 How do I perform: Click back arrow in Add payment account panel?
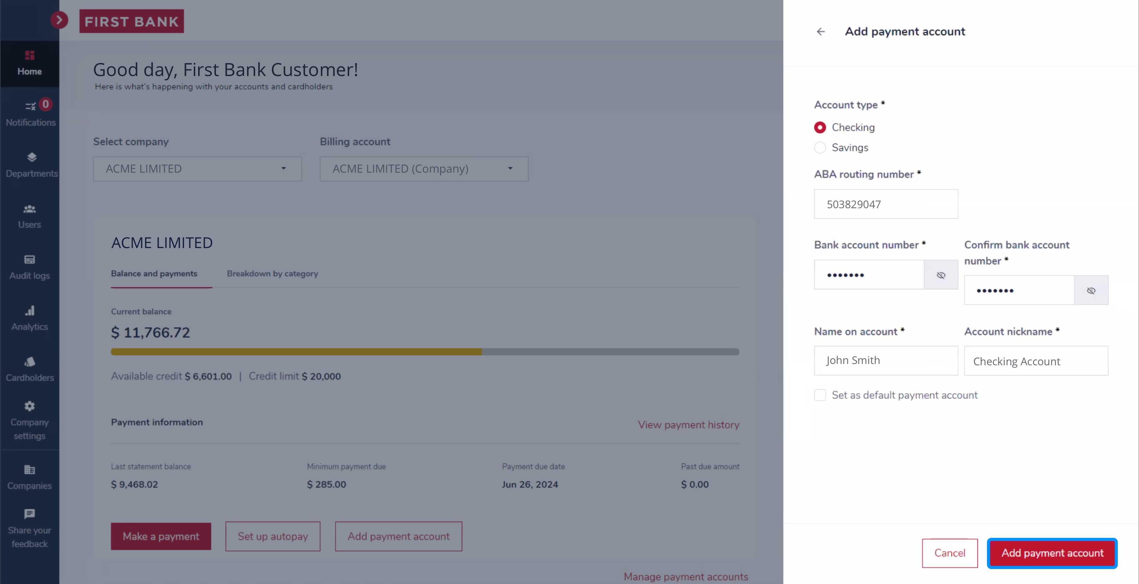pos(821,31)
